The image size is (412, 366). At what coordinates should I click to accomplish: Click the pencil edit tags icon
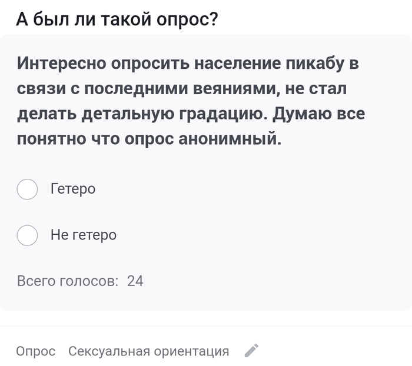tap(251, 351)
